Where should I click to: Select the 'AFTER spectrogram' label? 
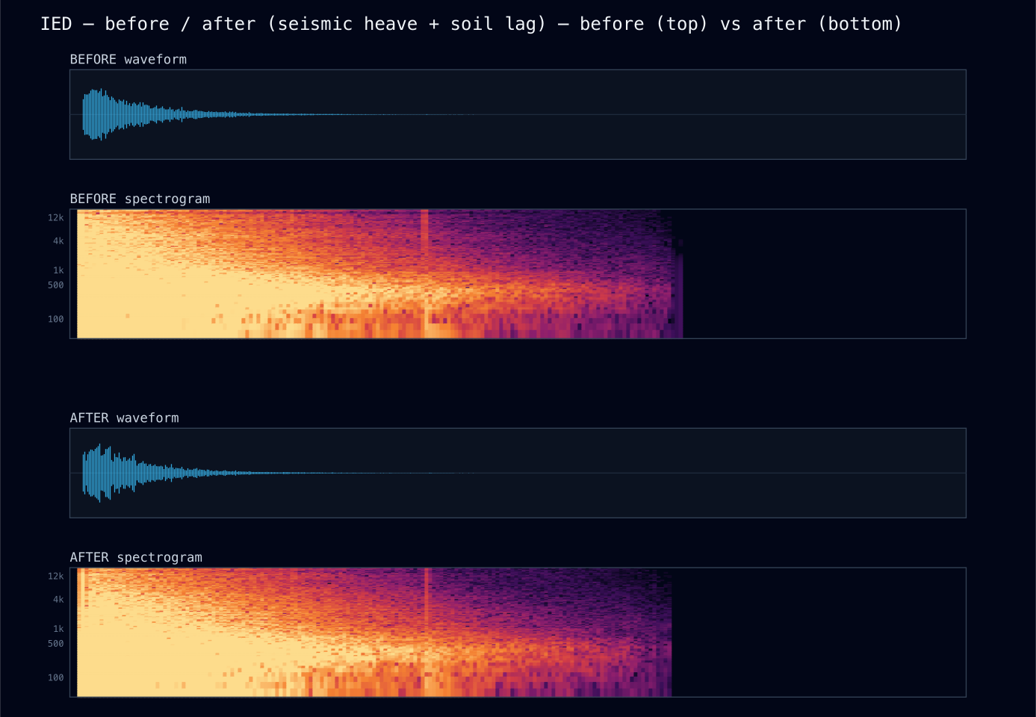[136, 557]
